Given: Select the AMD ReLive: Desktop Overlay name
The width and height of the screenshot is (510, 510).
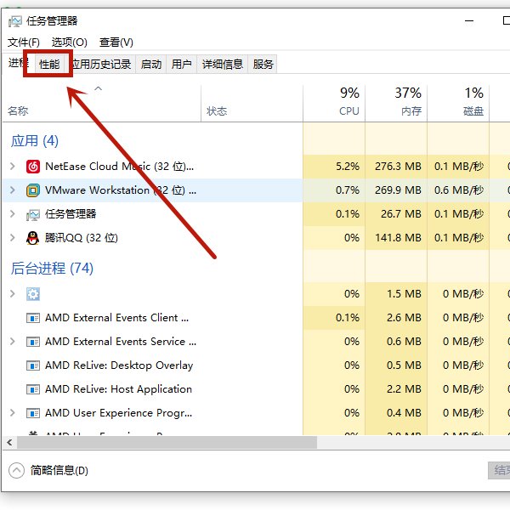Looking at the screenshot, I should pyautogui.click(x=119, y=365).
